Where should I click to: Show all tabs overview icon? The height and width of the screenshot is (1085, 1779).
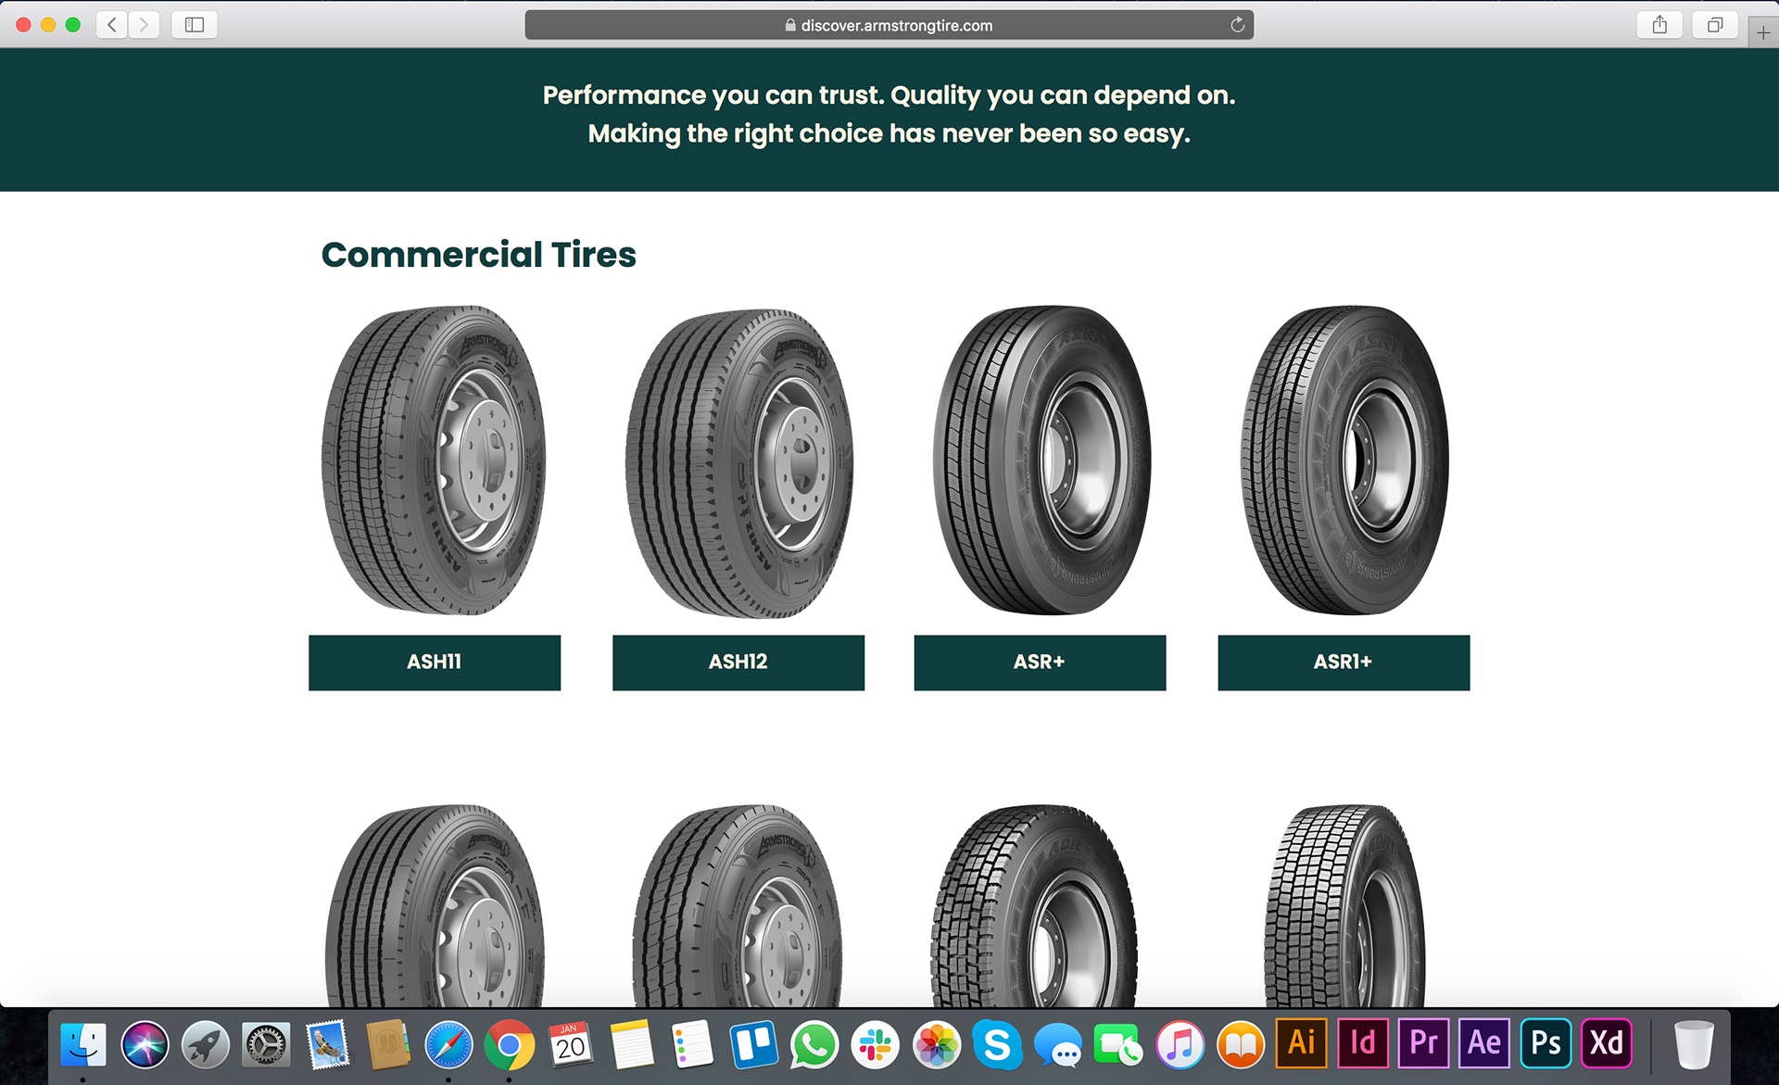[1715, 25]
